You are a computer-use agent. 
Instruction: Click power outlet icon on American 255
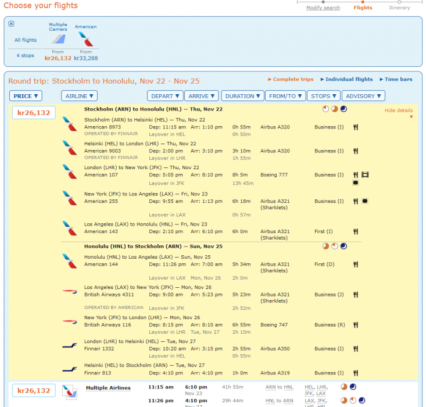point(365,201)
